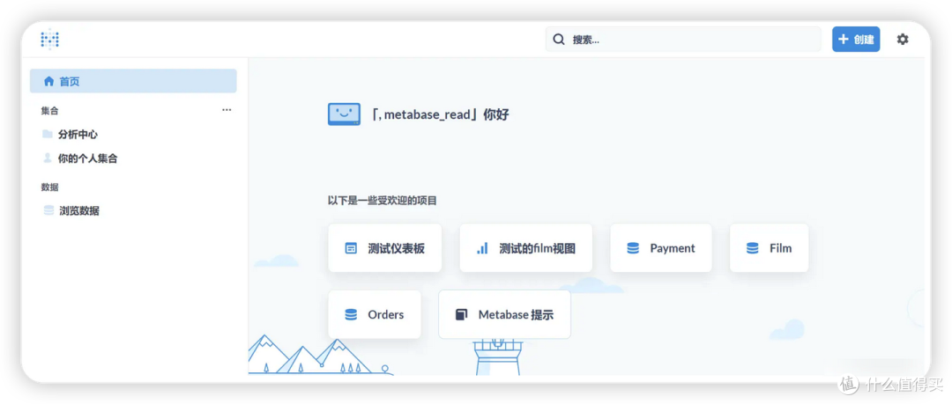Open the 测试仪表板 dashboard card
The image size is (952, 404).
coord(385,248)
